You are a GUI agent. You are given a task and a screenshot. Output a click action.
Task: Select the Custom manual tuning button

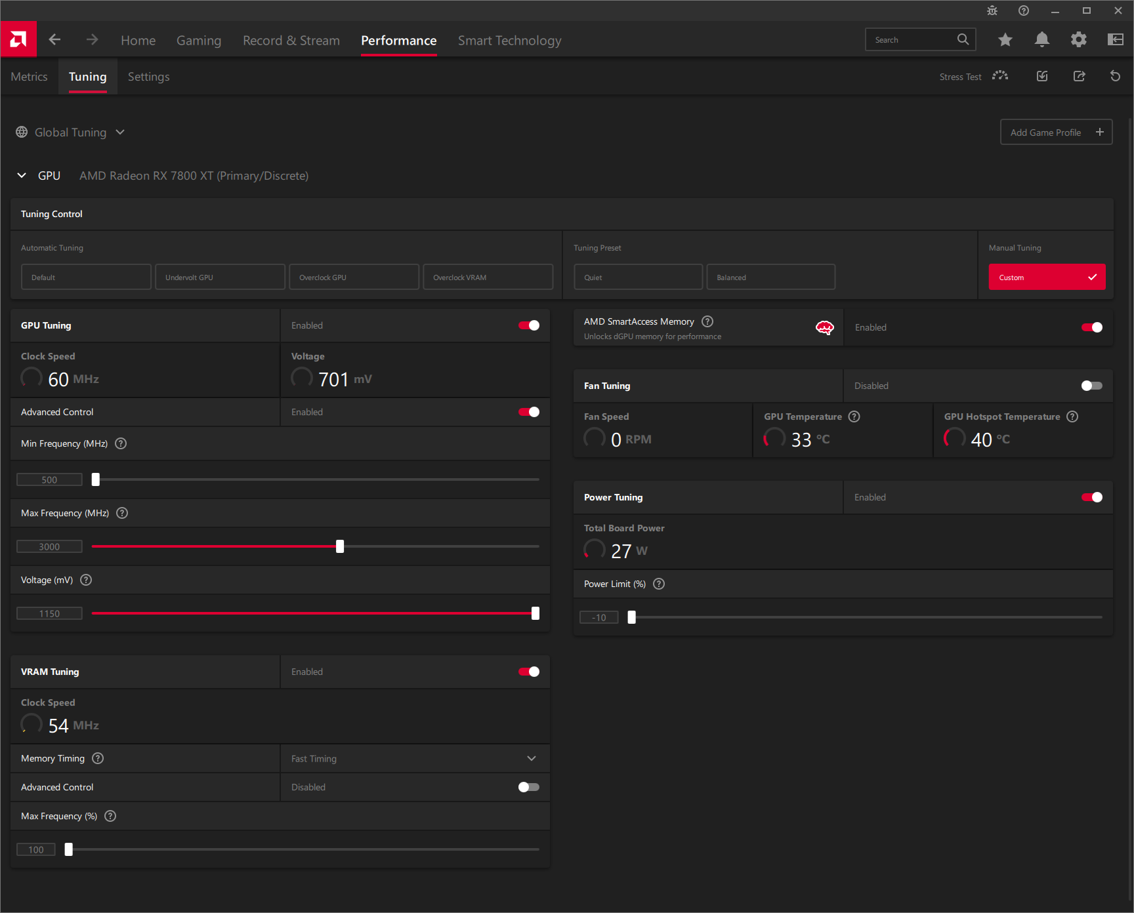point(1047,277)
